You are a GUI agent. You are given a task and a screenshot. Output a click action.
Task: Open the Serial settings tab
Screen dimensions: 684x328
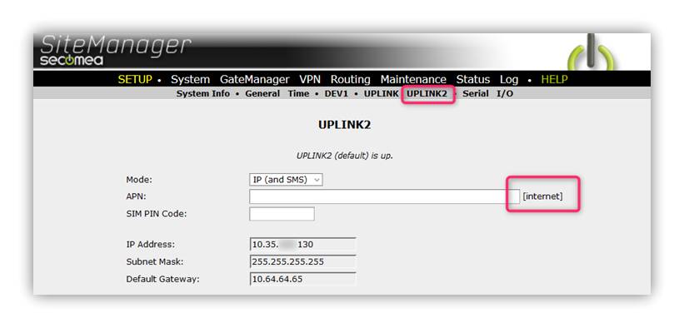click(476, 93)
